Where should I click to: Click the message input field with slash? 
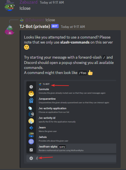(x=76, y=158)
